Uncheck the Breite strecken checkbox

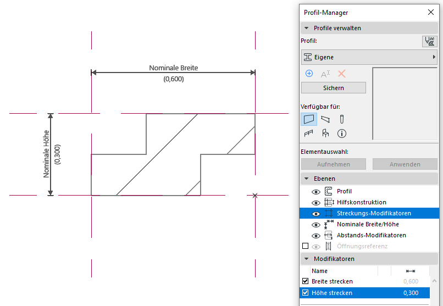click(305, 281)
